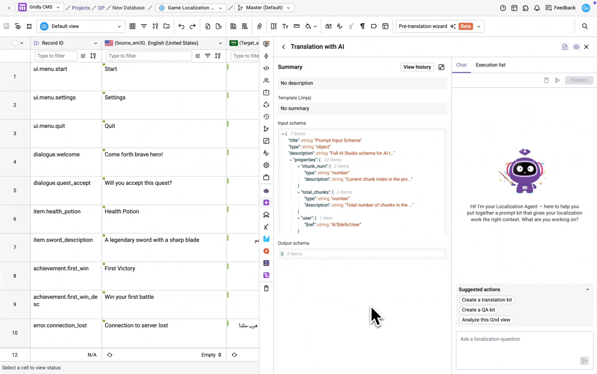Click the Ask a localization question field
Viewport: 597px width, 374px height.
pos(524,350)
